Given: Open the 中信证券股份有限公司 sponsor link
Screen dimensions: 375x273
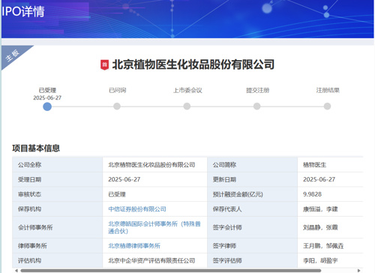Looking at the screenshot, I should pos(137,209).
